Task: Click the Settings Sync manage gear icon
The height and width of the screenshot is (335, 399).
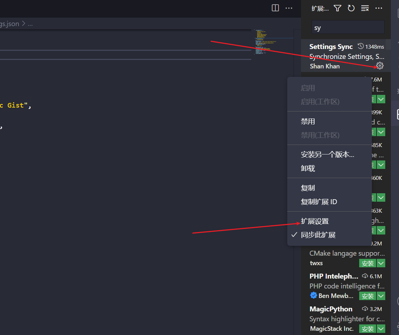Action: [x=379, y=66]
